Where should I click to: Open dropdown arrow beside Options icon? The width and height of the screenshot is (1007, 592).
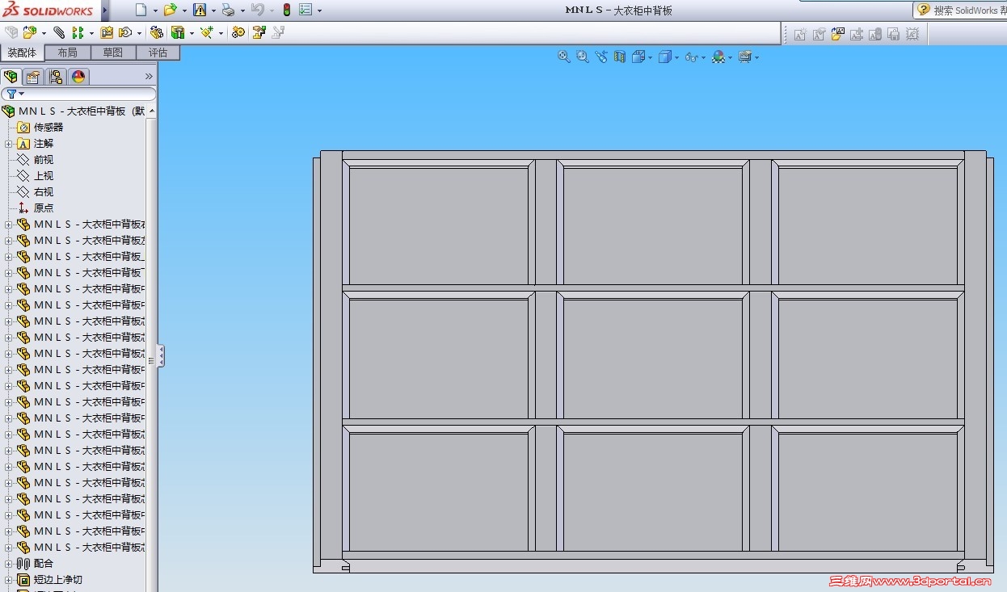(319, 11)
